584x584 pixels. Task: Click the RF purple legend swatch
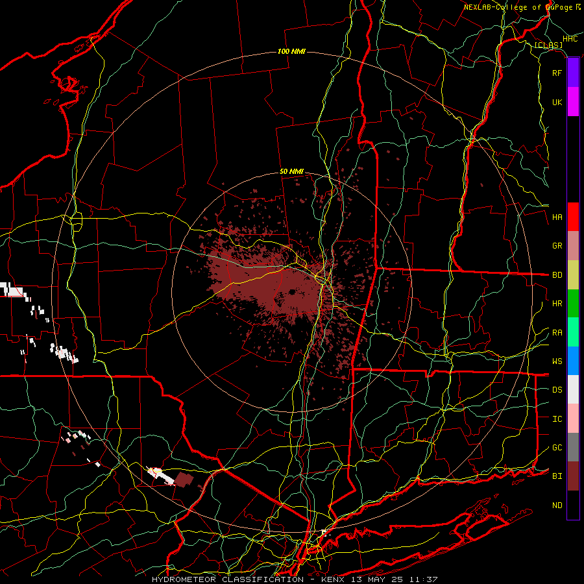(x=573, y=73)
